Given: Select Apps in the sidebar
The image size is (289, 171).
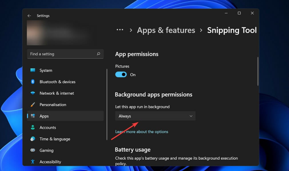Looking at the screenshot, I should (x=65, y=116).
